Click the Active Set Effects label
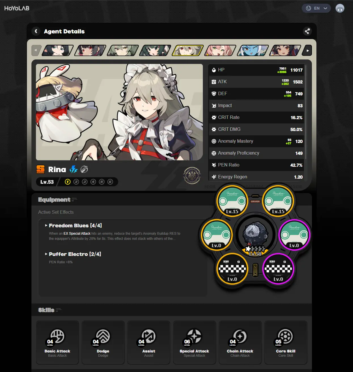The width and height of the screenshot is (353, 372). 56,212
